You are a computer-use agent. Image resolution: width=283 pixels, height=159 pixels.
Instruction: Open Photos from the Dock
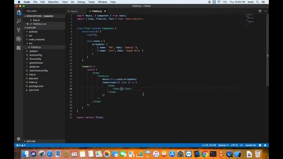click(x=107, y=154)
